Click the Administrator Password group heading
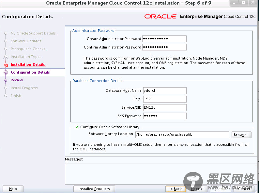259x193 pixels. click(93, 31)
